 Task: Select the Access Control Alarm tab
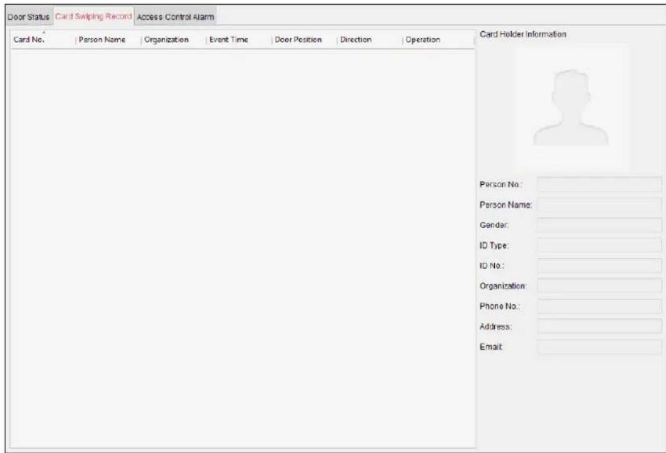click(175, 16)
